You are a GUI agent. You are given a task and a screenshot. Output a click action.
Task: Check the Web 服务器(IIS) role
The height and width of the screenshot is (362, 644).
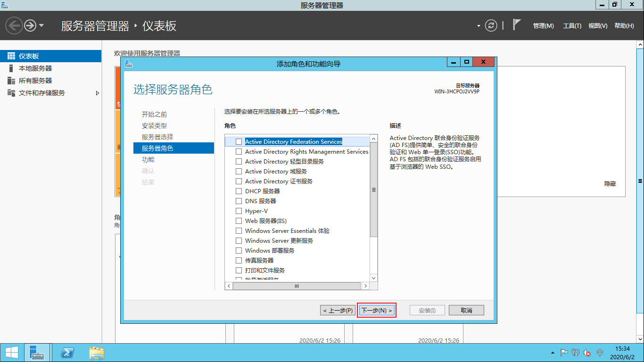click(x=239, y=221)
